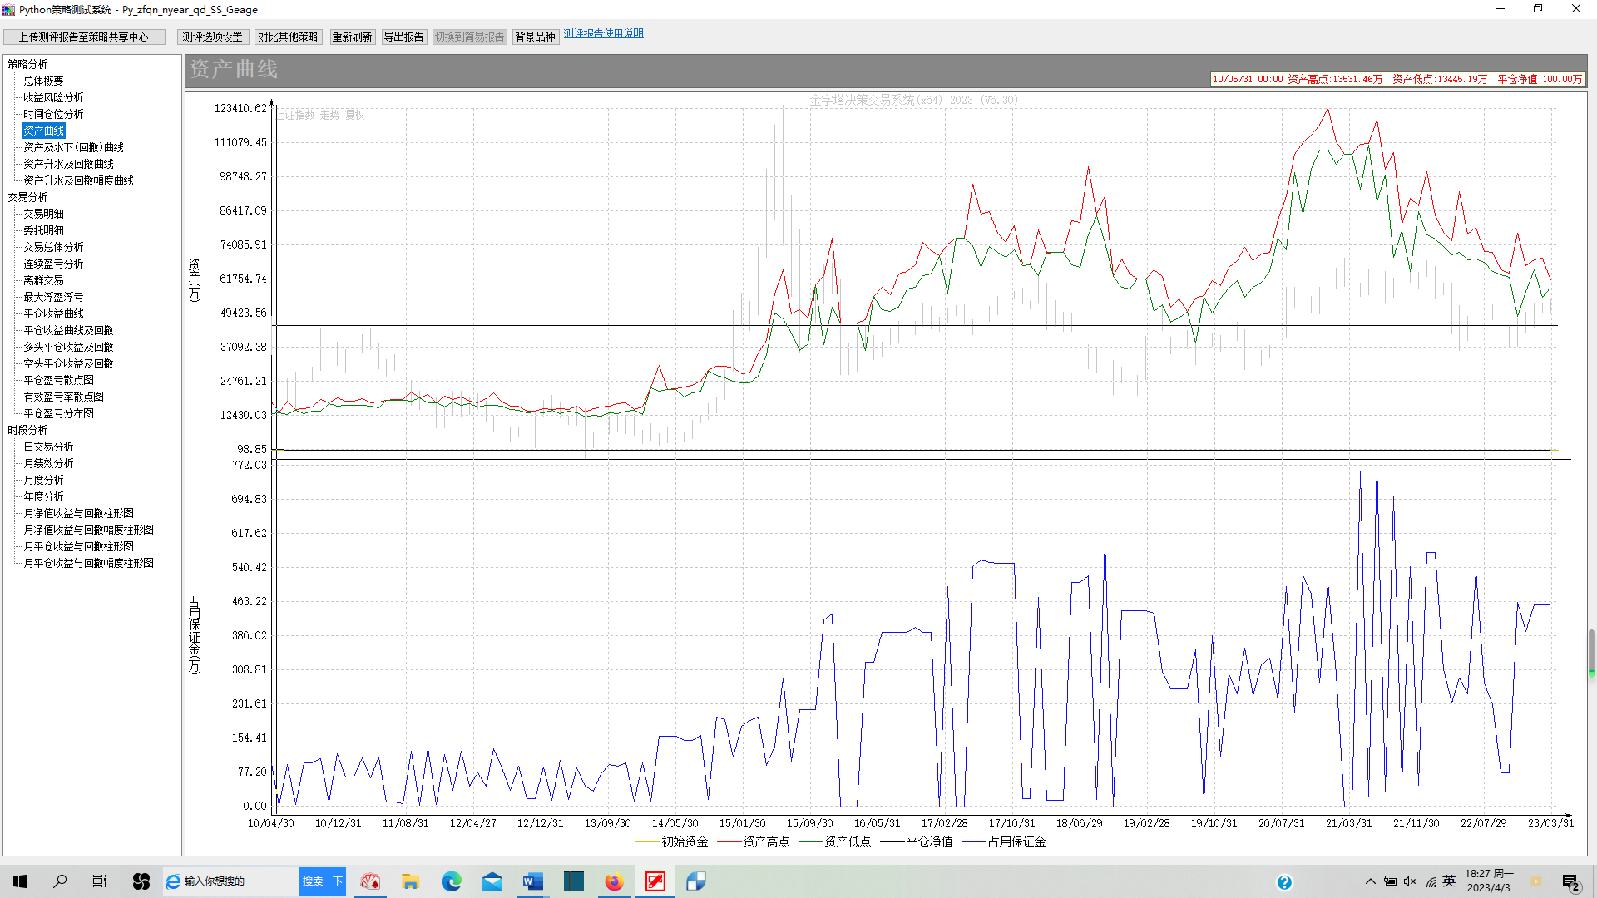Select 收益风险分析 in tree
The width and height of the screenshot is (1597, 898).
tap(53, 97)
